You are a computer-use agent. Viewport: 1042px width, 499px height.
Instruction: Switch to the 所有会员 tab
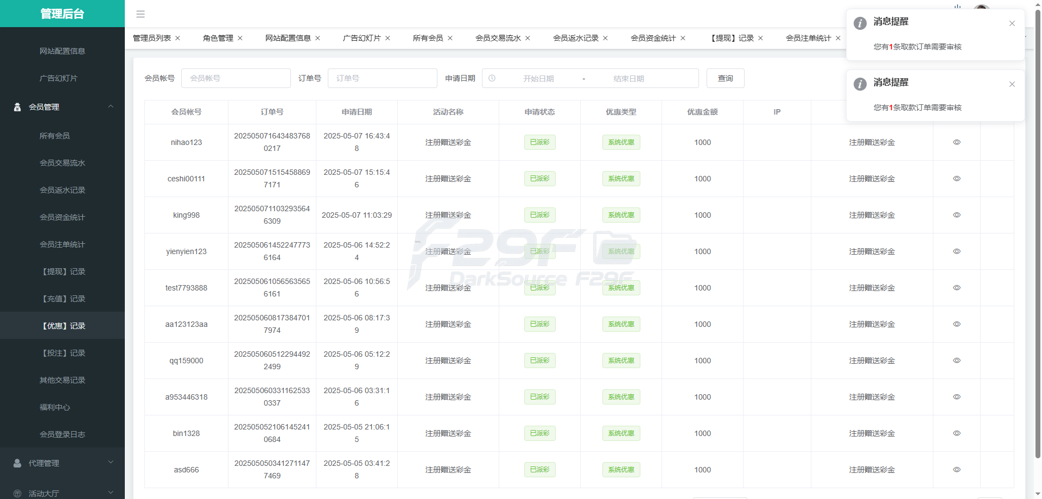point(428,38)
